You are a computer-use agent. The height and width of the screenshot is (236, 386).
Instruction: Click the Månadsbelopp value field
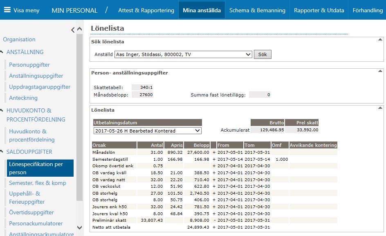click(x=142, y=94)
